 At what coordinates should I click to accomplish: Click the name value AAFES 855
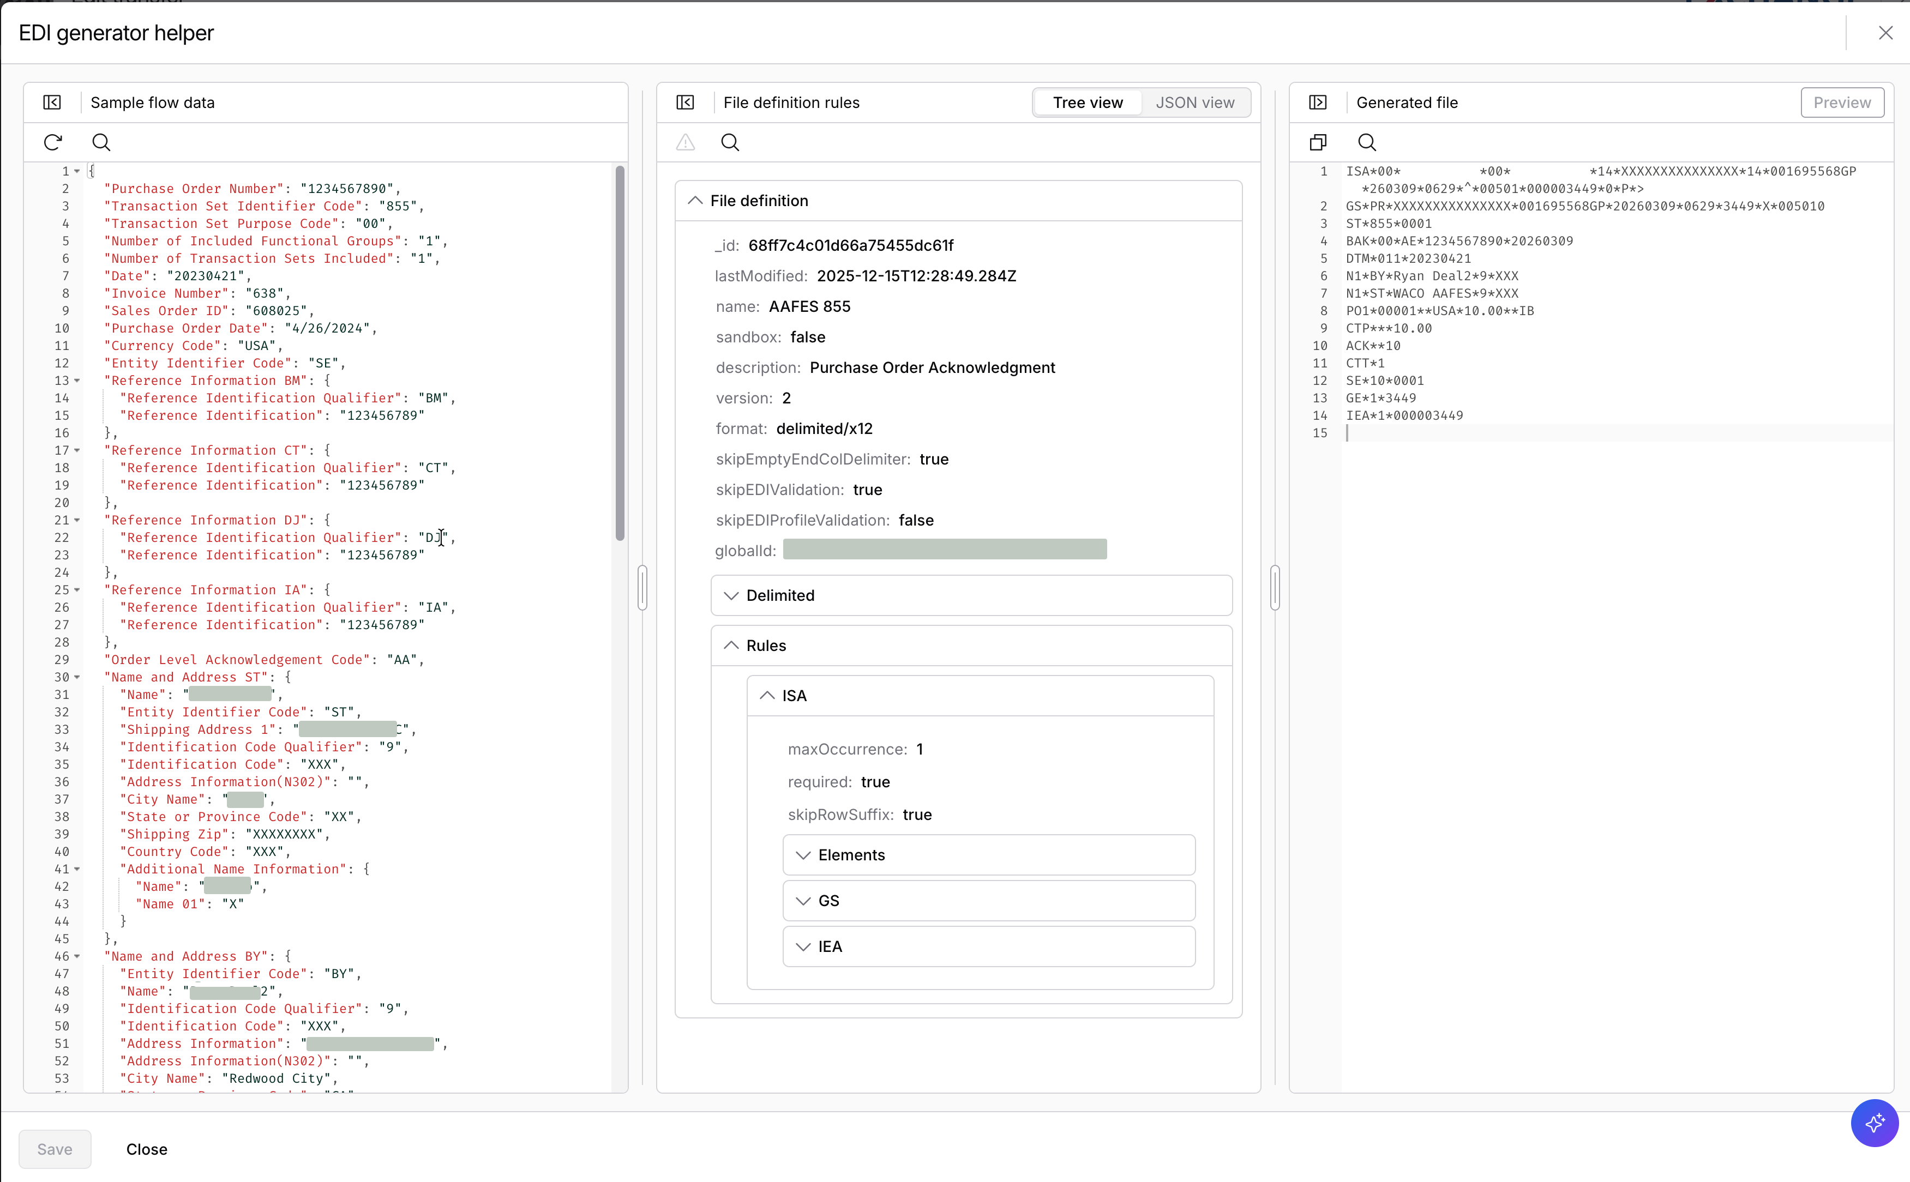pos(809,306)
